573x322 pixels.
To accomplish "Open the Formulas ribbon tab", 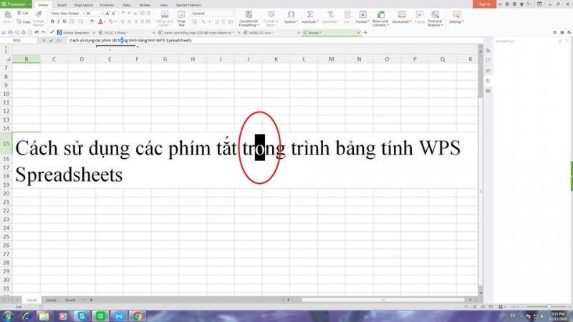I will (107, 5).
